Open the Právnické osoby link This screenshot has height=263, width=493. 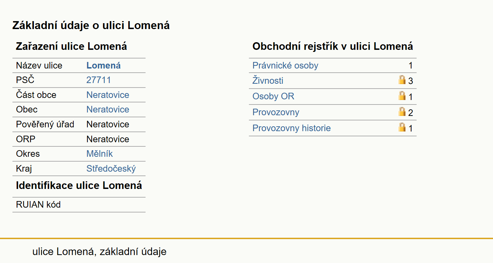point(285,65)
